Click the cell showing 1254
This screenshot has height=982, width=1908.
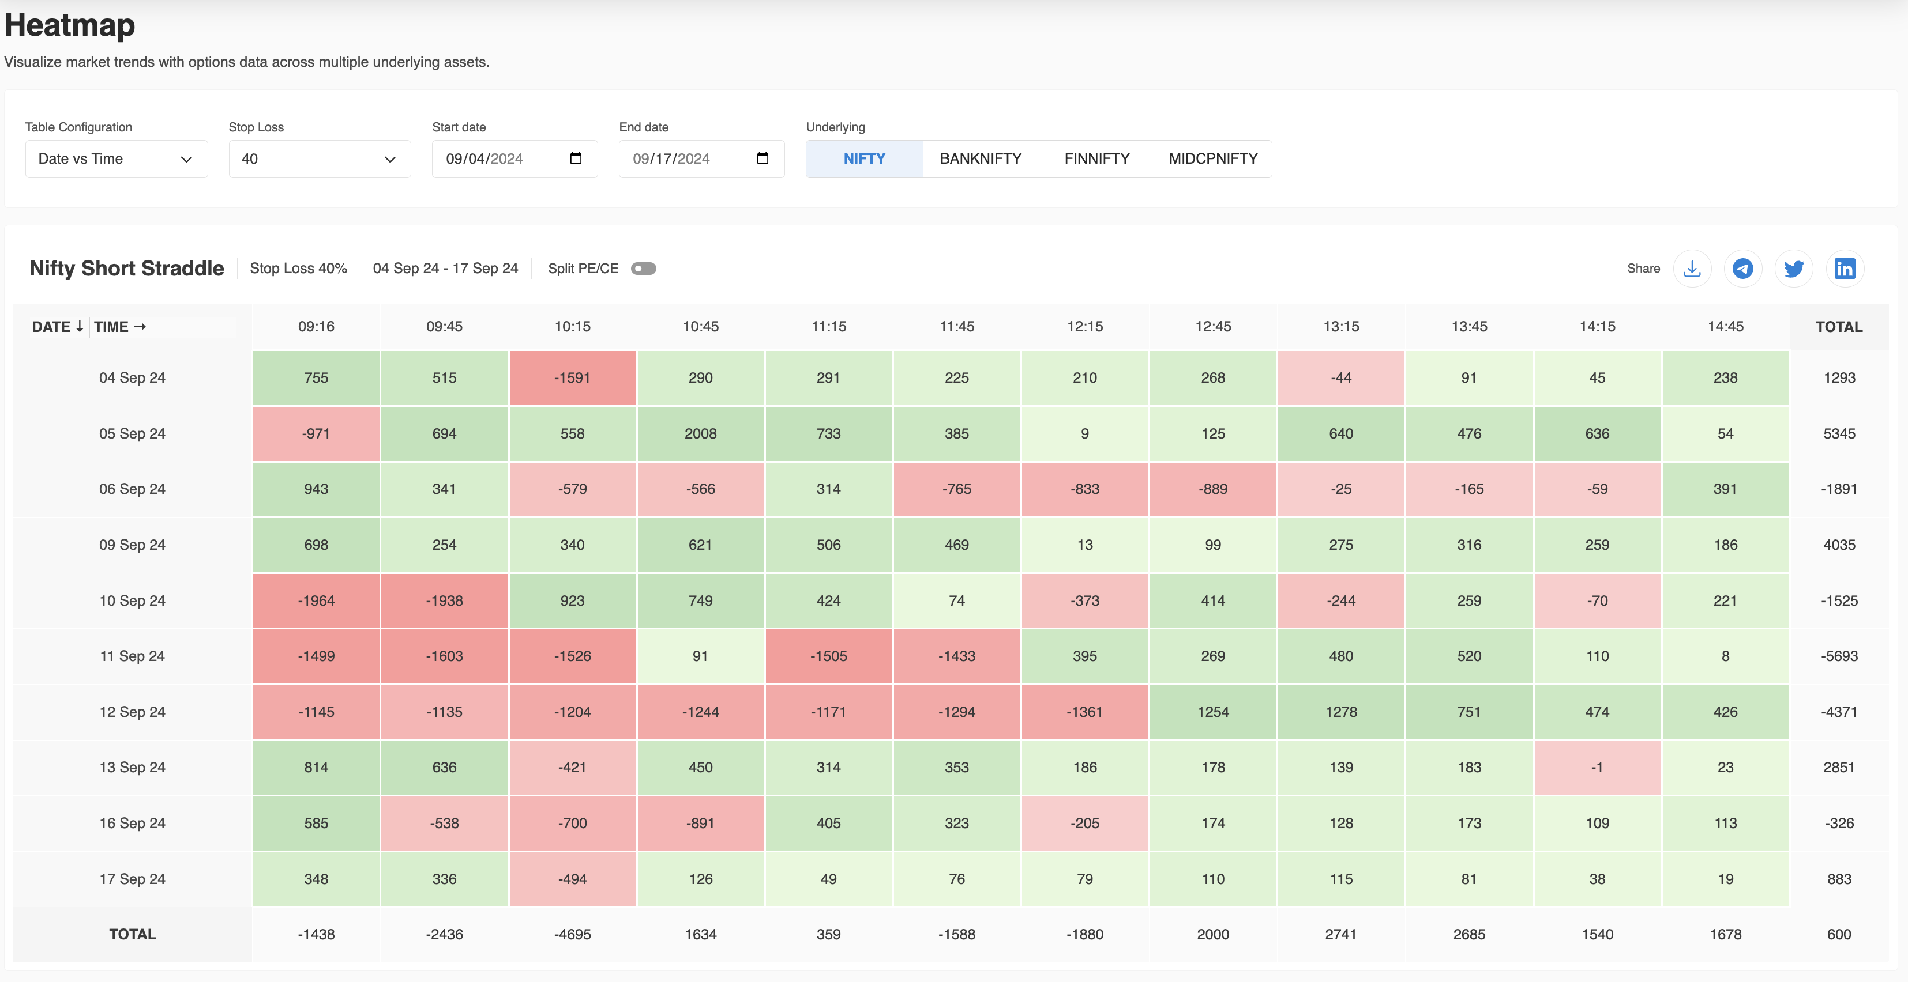coord(1213,712)
